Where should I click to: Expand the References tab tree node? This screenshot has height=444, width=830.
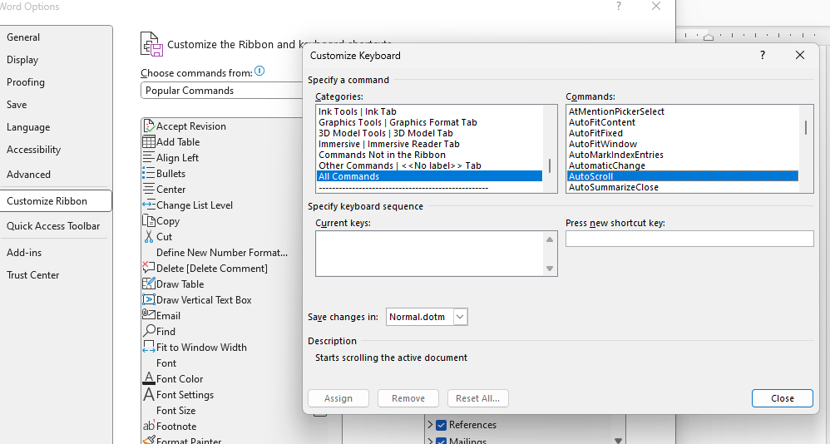(430, 425)
